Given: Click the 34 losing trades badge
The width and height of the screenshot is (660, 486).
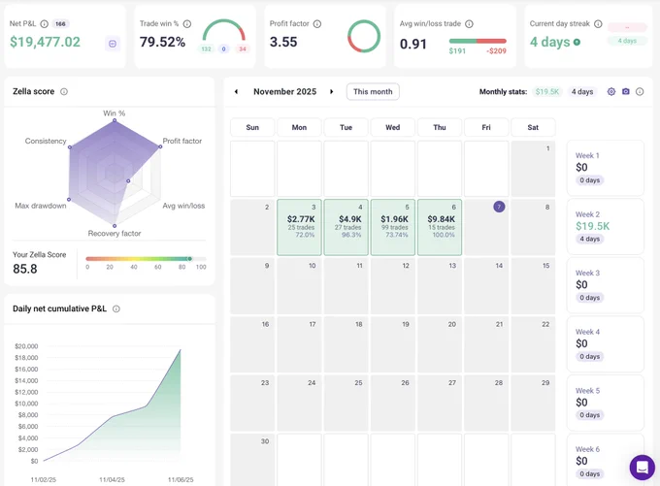Looking at the screenshot, I should pyautogui.click(x=243, y=49).
